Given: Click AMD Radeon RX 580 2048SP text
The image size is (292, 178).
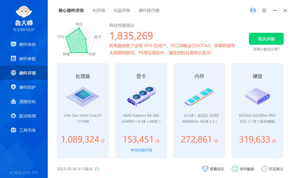Looking at the screenshot, I should pos(141,118).
